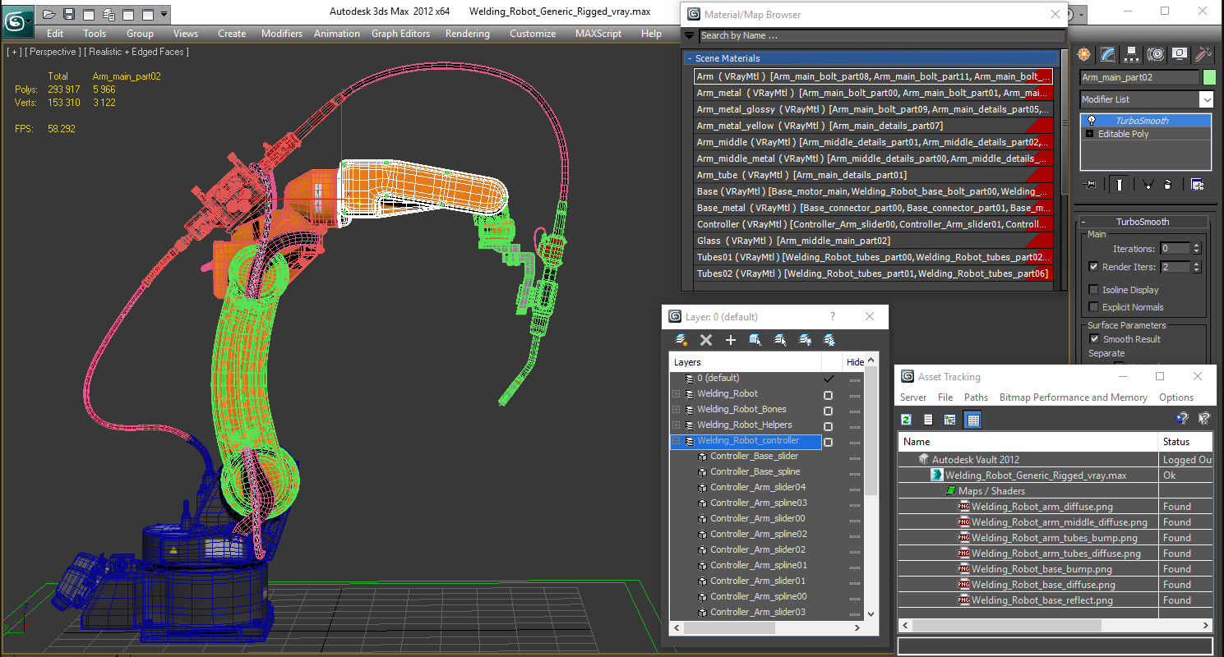This screenshot has width=1224, height=657.
Task: Click Remove Modifier trash icon under stack
Action: coord(1168,185)
